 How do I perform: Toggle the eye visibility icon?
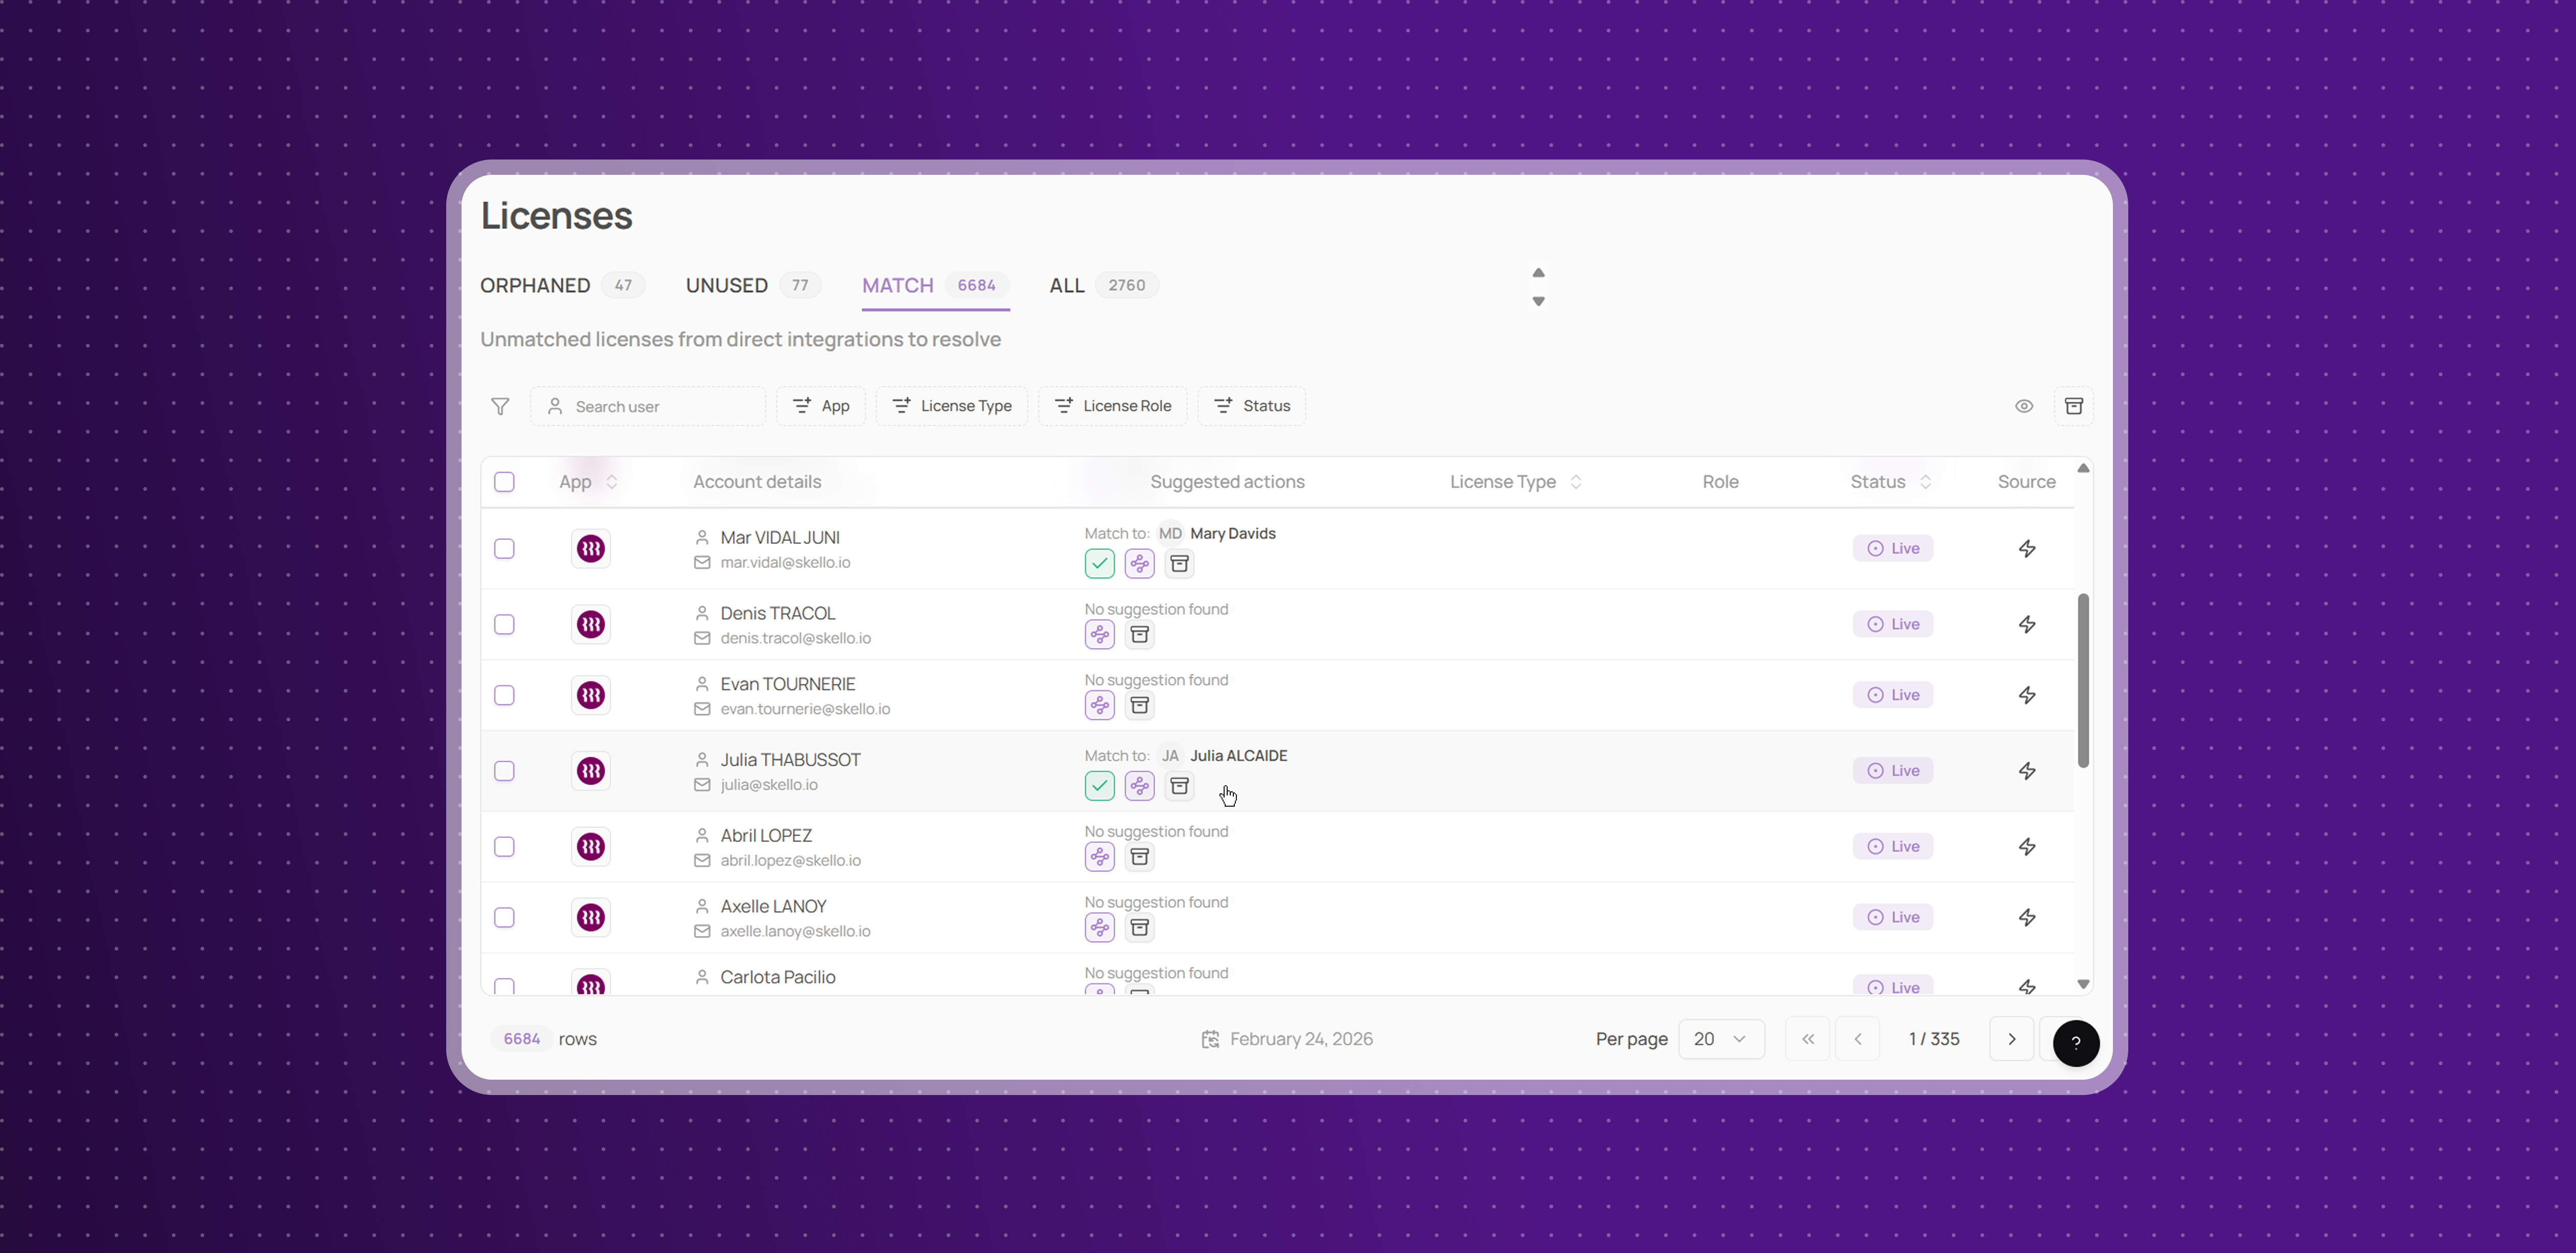tap(2023, 406)
